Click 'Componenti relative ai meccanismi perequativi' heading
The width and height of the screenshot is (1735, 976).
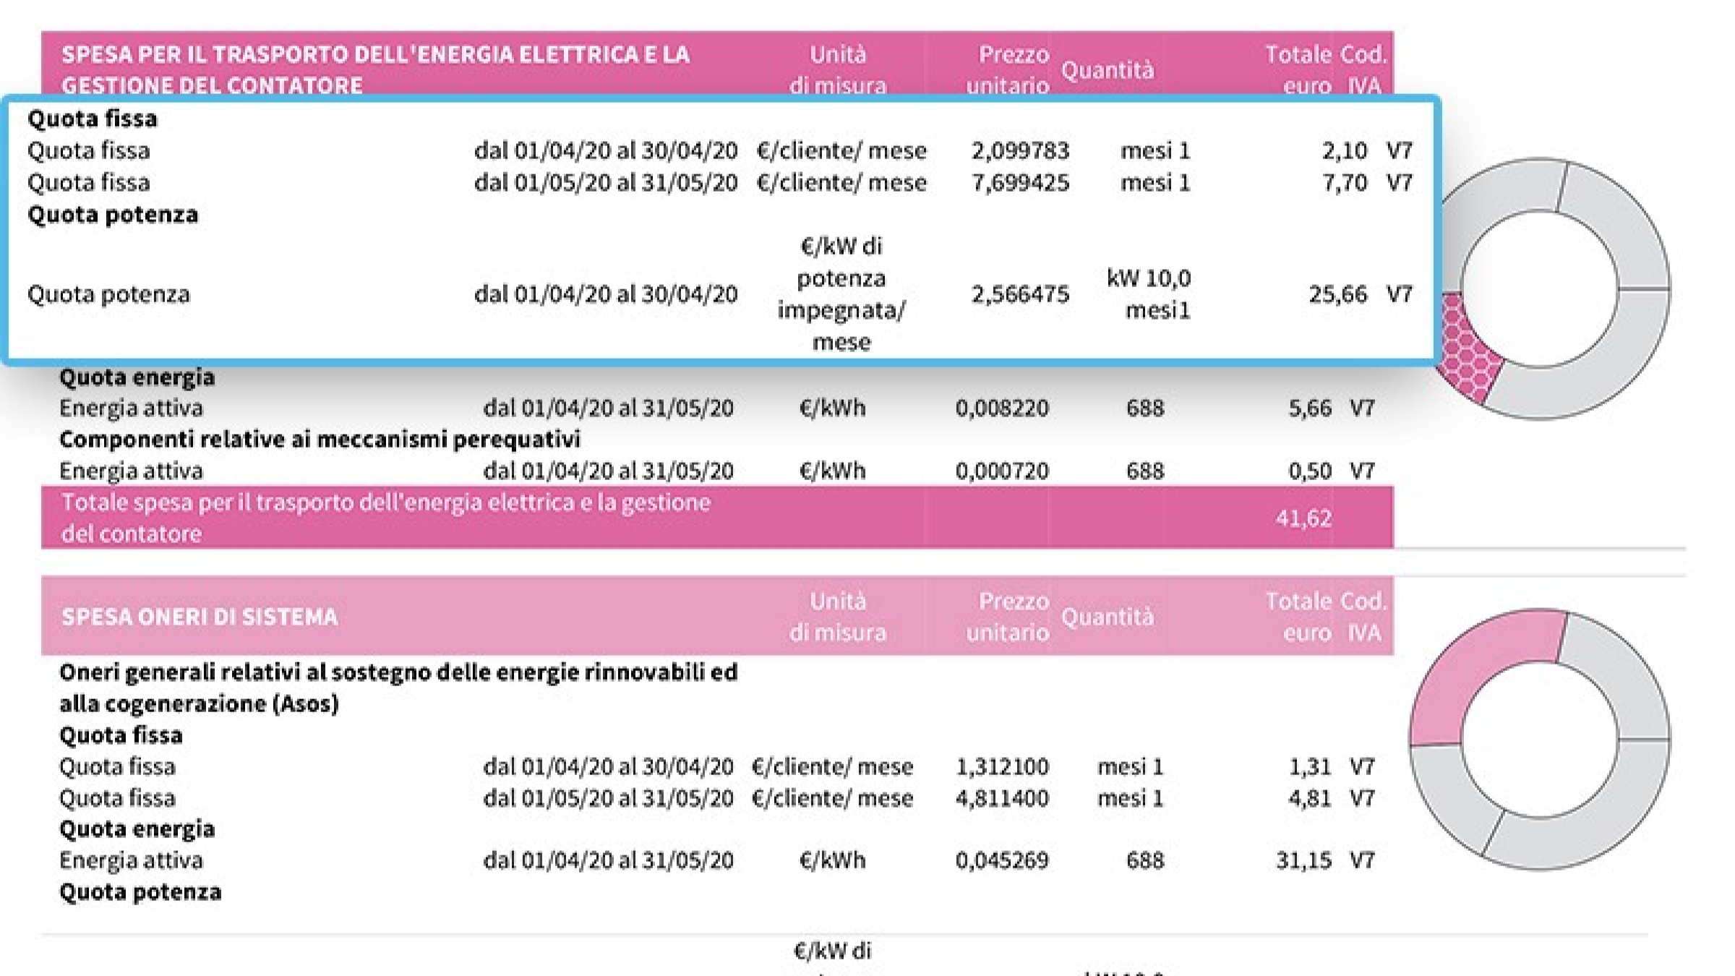click(320, 440)
